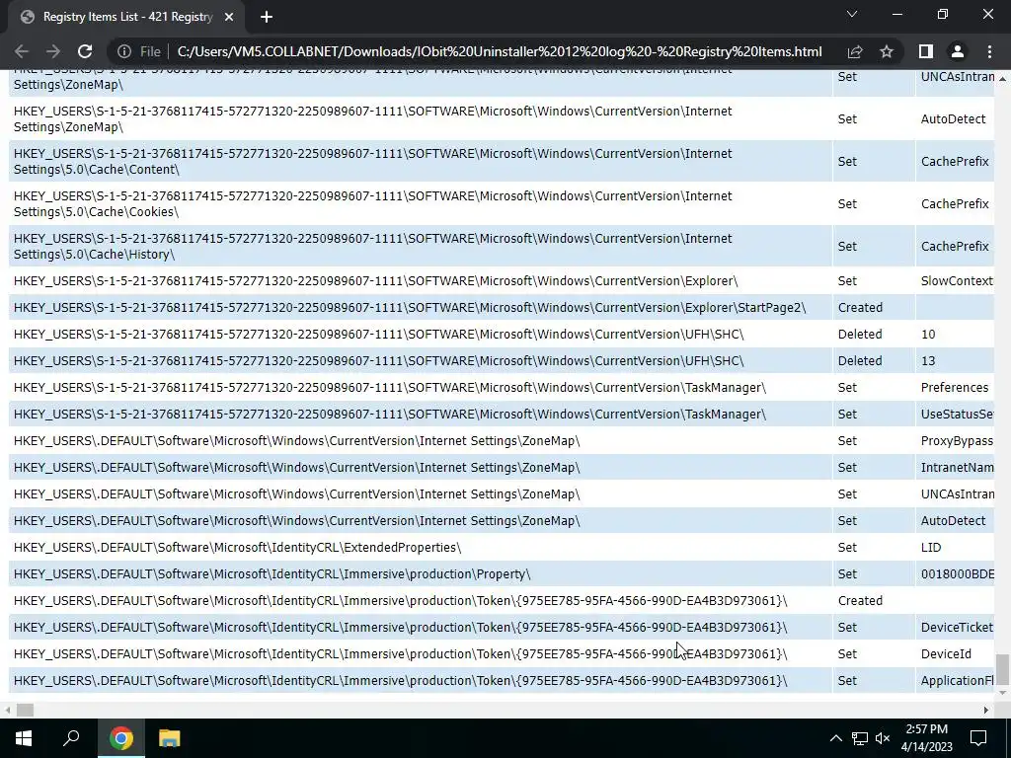The width and height of the screenshot is (1011, 758).
Task: Go forward with the browser forward arrow
Action: coord(53,51)
